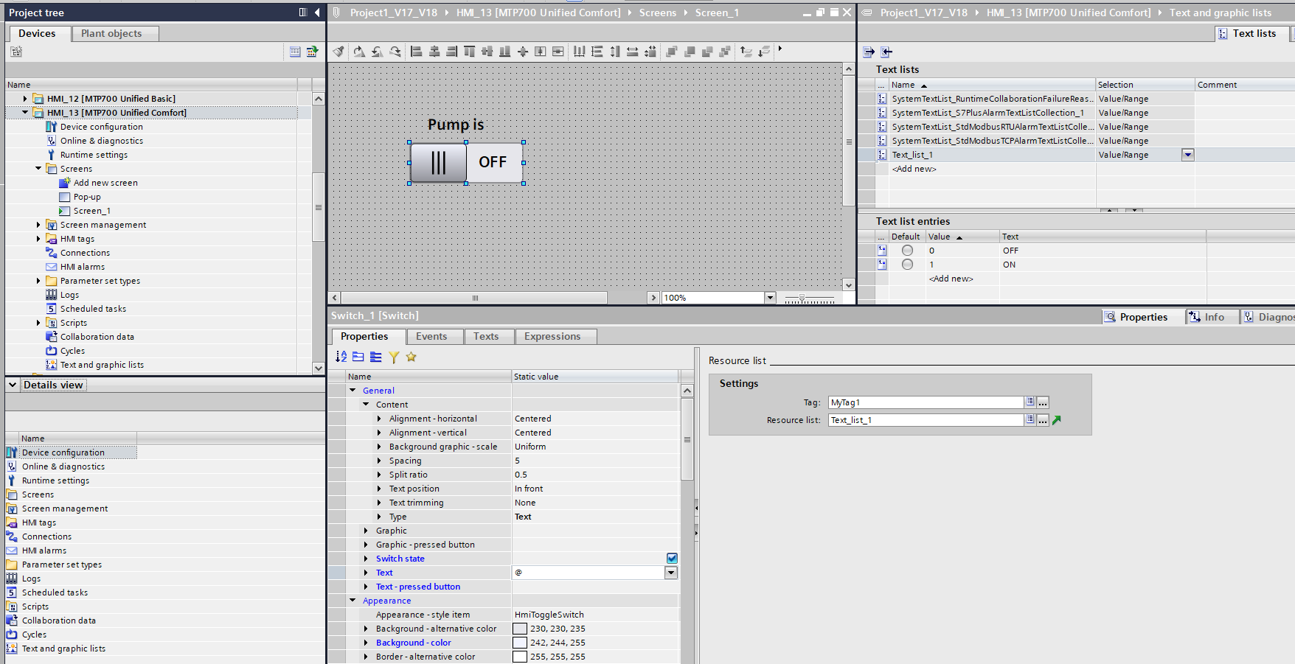Click the export text lists icon
The height and width of the screenshot is (664, 1295).
tap(869, 52)
